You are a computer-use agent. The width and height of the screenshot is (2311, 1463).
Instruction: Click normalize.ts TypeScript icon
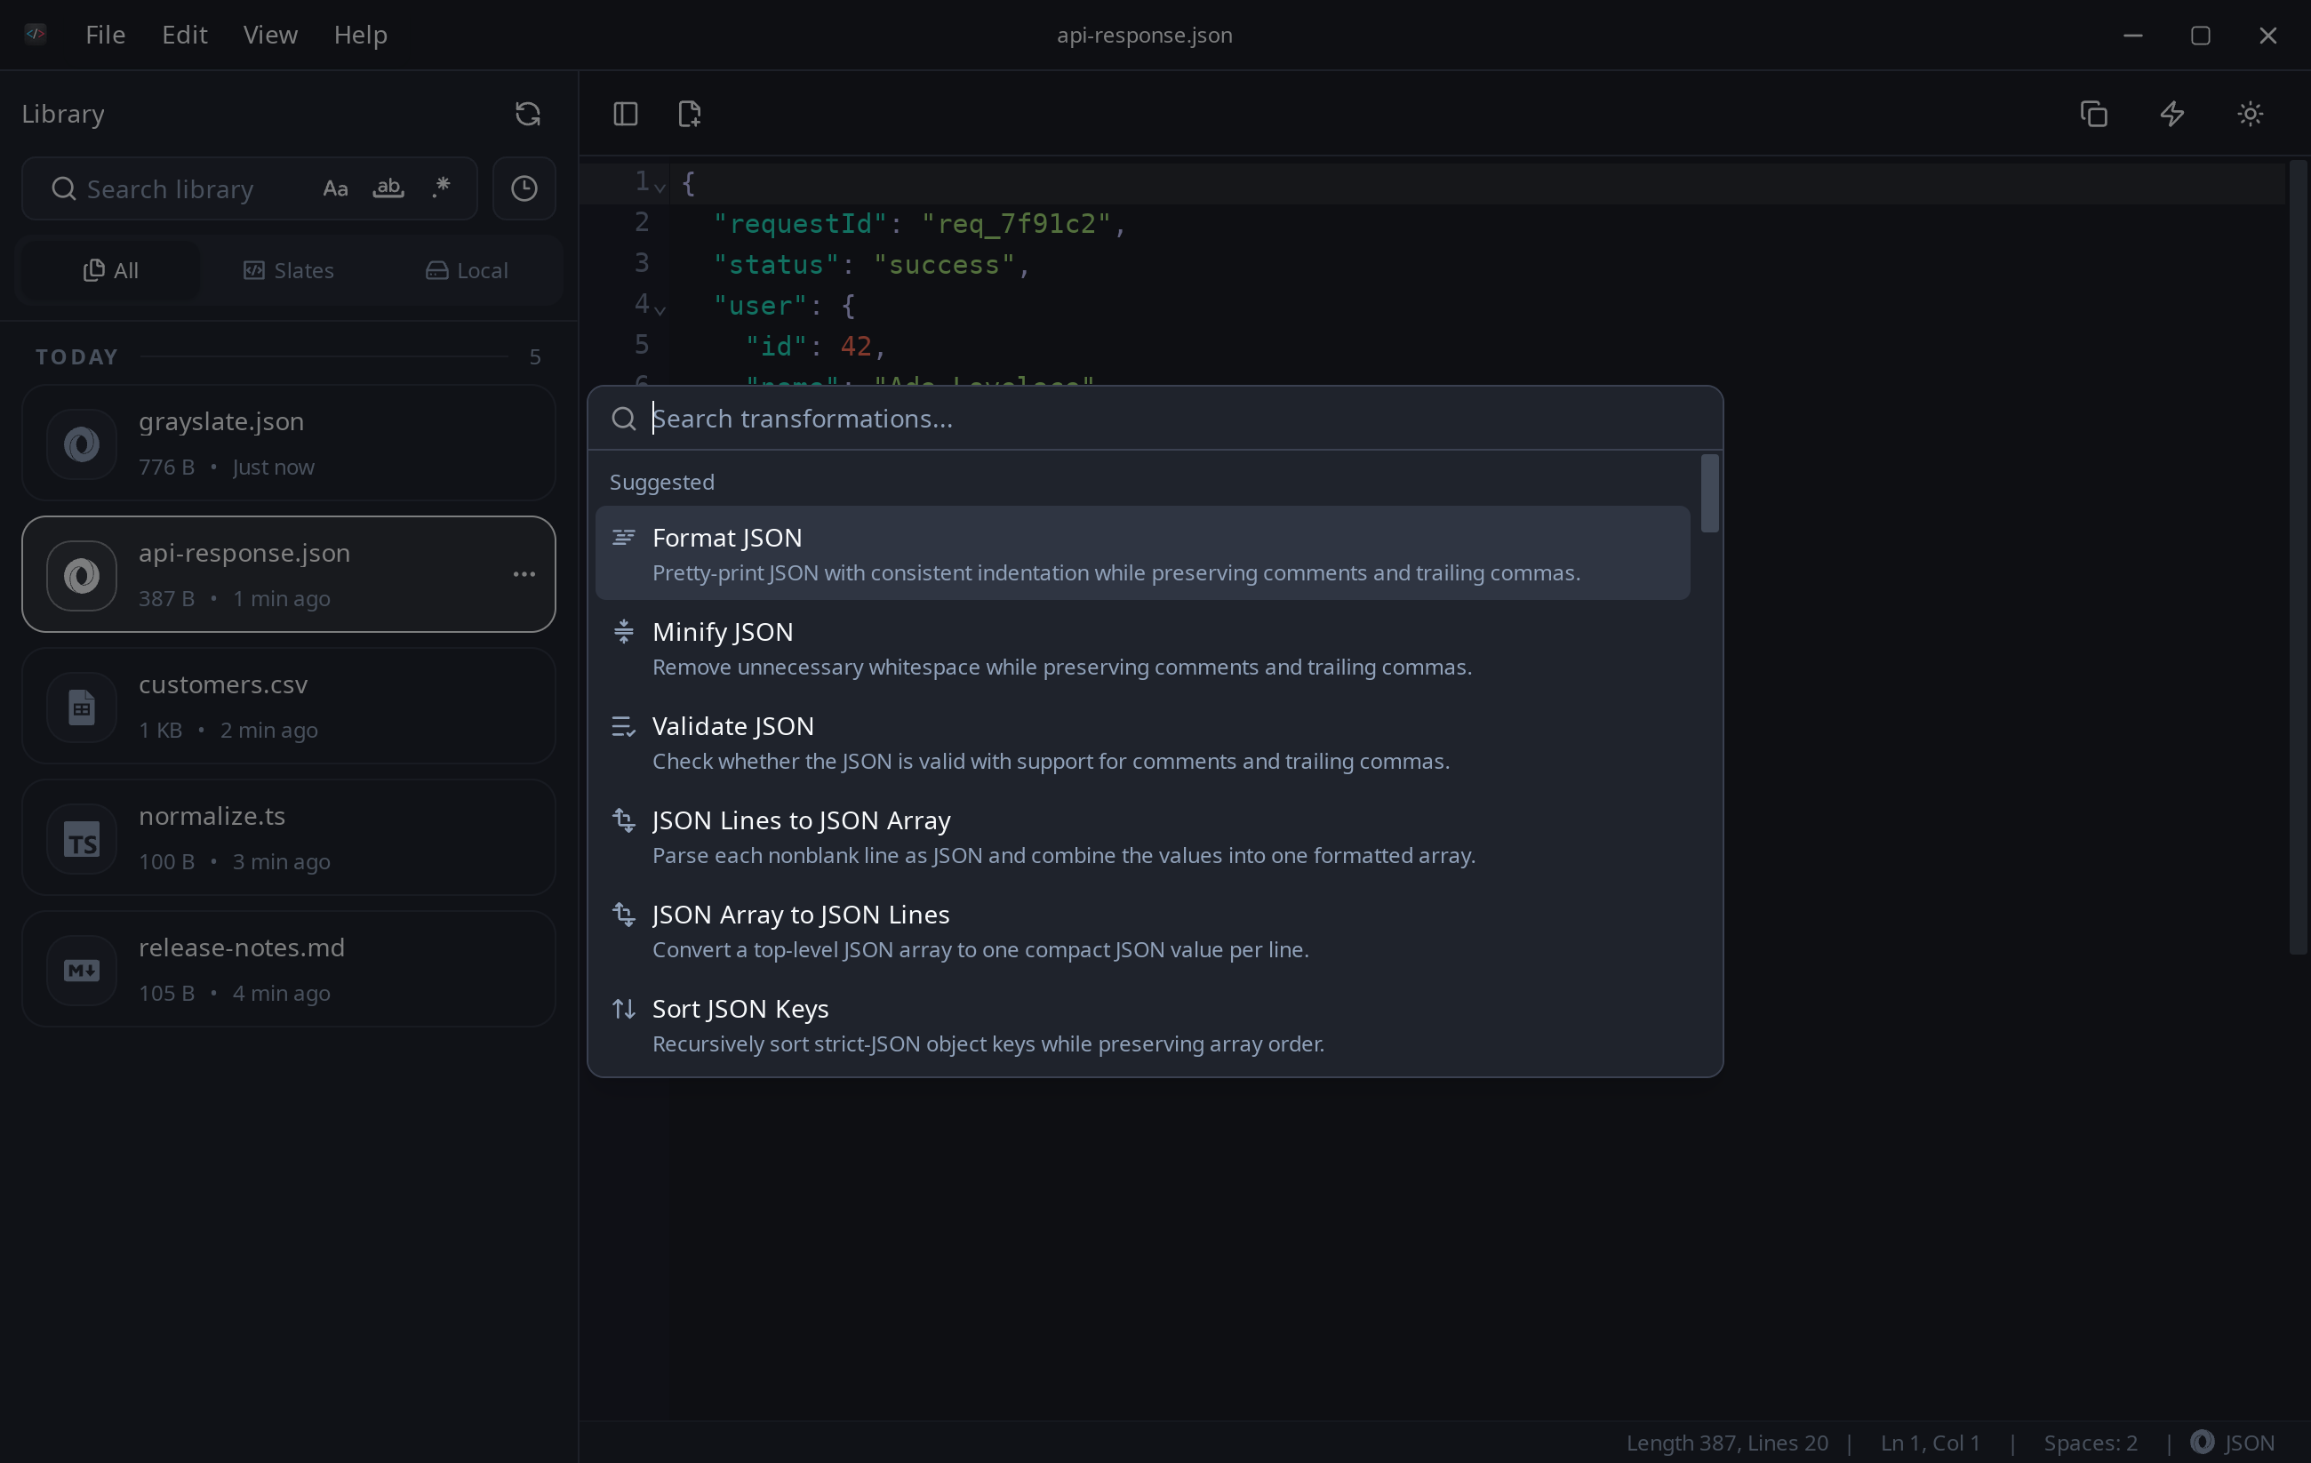[x=82, y=839]
